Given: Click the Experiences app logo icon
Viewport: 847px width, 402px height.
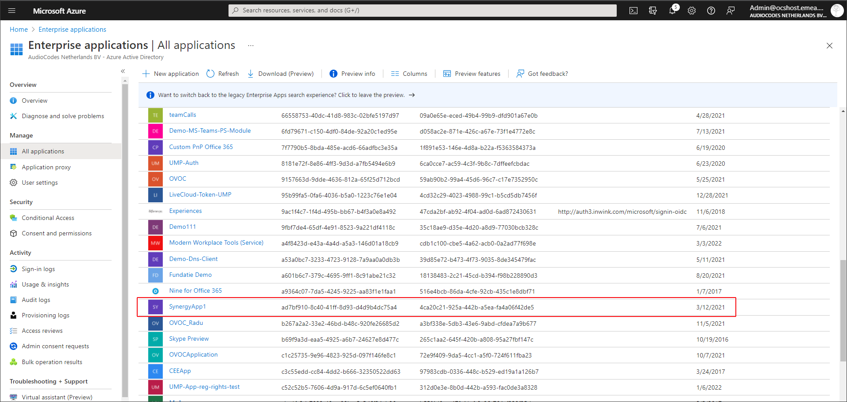Looking at the screenshot, I should pos(155,211).
